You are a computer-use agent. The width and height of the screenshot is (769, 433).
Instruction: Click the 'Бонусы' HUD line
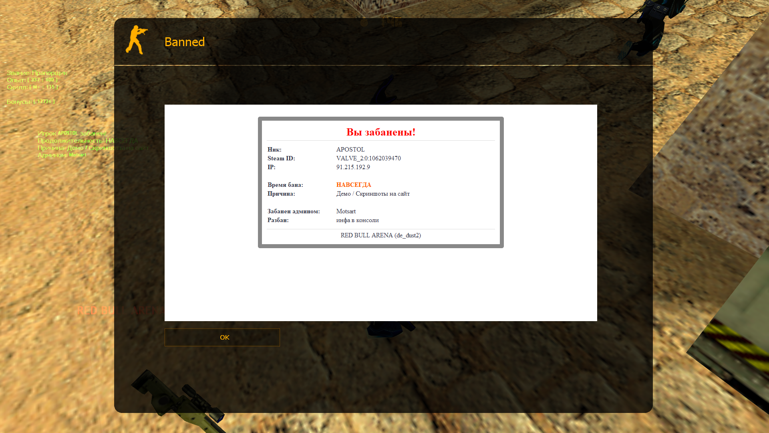30,101
